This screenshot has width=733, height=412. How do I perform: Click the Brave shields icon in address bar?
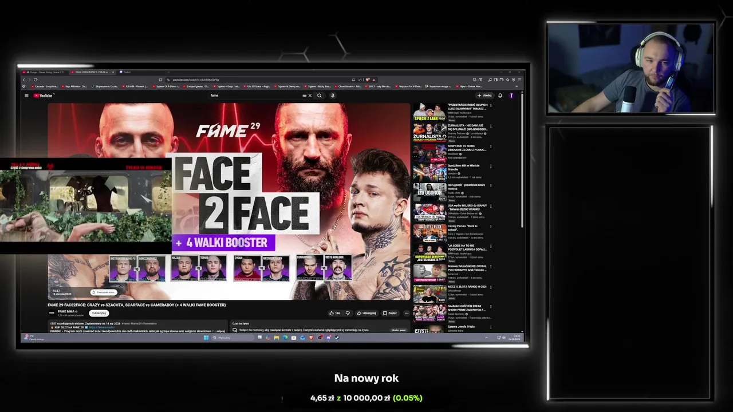(367, 80)
